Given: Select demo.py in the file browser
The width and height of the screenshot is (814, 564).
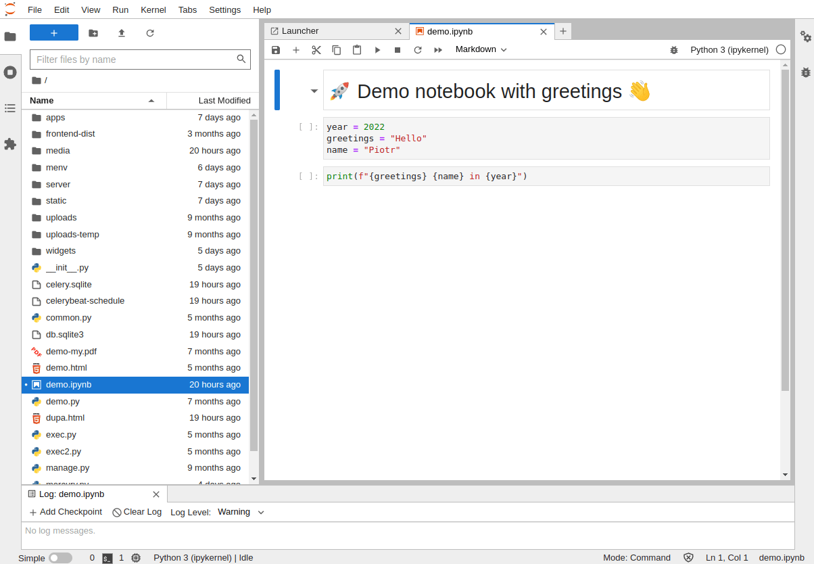Looking at the screenshot, I should point(62,401).
